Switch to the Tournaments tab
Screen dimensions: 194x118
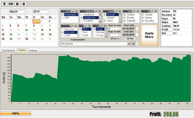click(x=8, y=50)
